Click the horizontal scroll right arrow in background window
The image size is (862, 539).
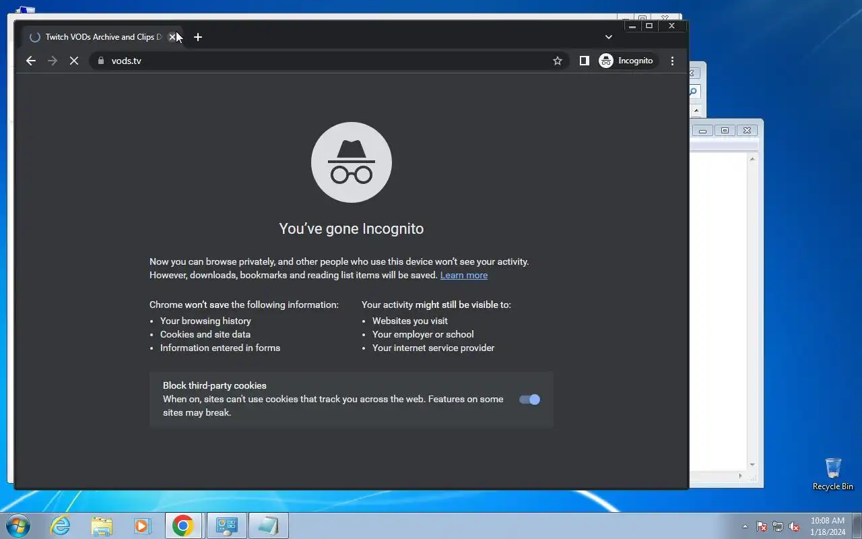point(741,476)
